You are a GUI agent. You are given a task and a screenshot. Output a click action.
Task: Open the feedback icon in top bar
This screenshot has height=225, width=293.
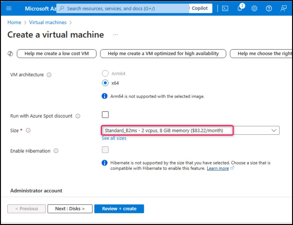click(x=283, y=8)
